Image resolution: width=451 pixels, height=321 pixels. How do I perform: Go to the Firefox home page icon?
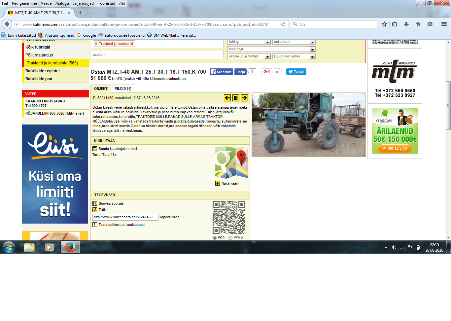(x=418, y=24)
